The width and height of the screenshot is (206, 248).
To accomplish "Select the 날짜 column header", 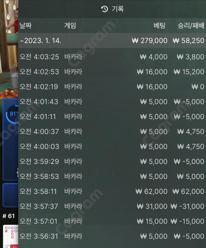I will pyautogui.click(x=26, y=25).
